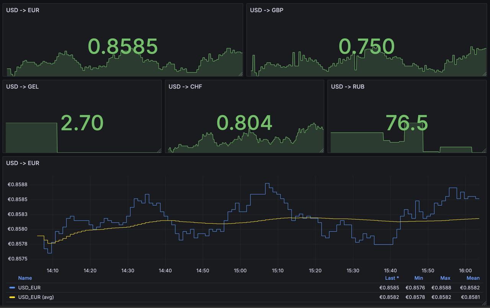Click the 0.8585 stat value
This screenshot has height=308, width=490.
pyautogui.click(x=123, y=46)
